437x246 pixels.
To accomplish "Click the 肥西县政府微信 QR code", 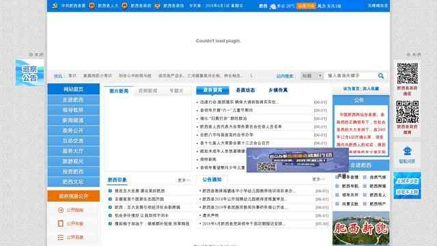I will (x=407, y=73).
